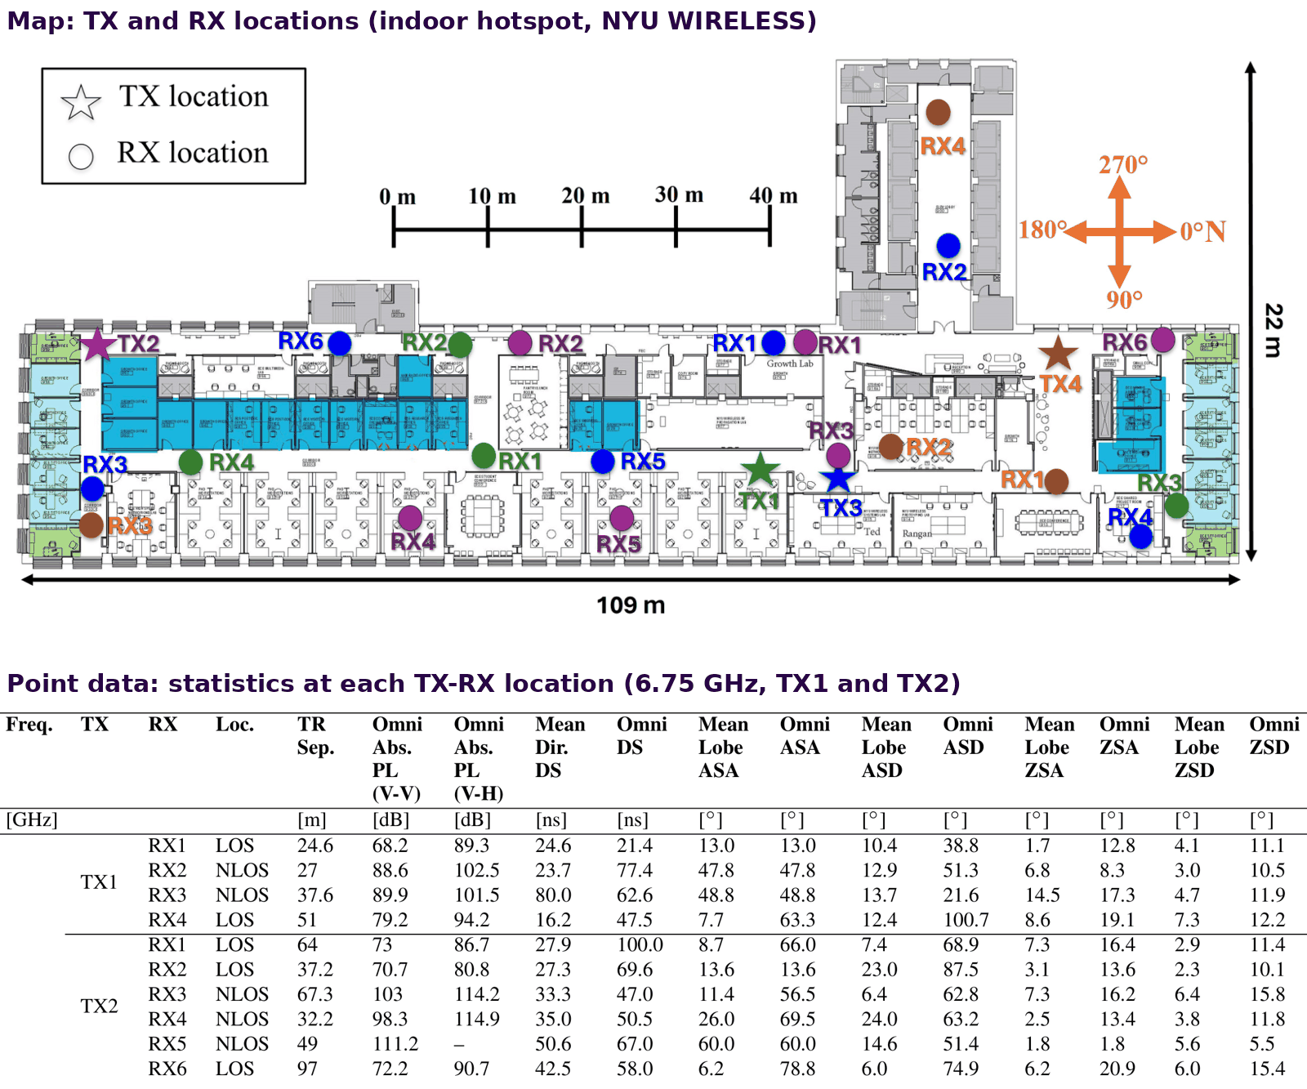Select the blue RX2 circle marker
Image resolution: width=1307 pixels, height=1089 pixels.
click(948, 245)
